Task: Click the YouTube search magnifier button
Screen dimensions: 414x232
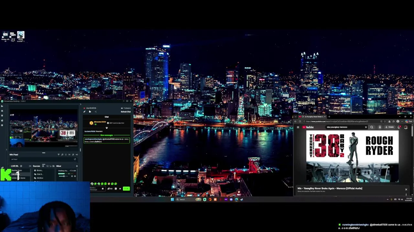Action: 372,127
